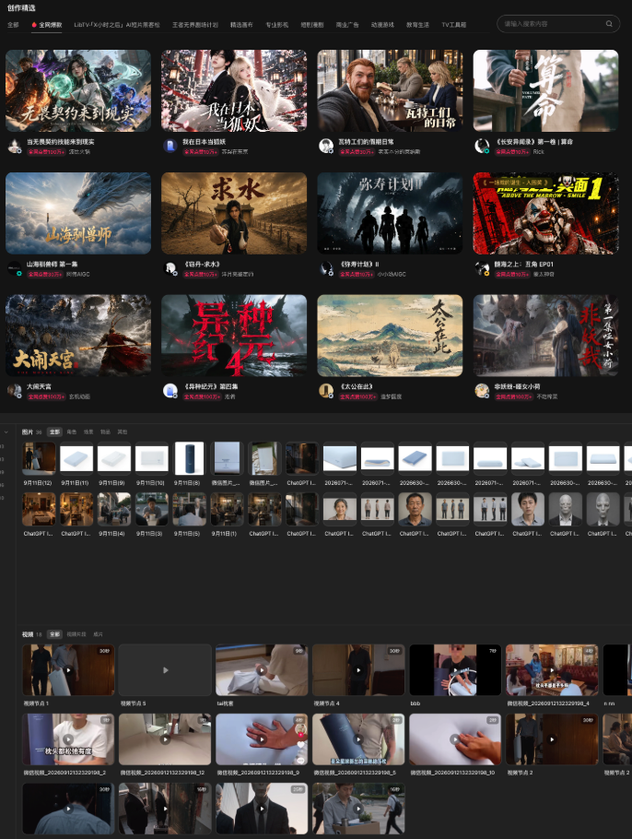
Task: Open the clown 笑面 cover thumbnail
Action: click(546, 213)
